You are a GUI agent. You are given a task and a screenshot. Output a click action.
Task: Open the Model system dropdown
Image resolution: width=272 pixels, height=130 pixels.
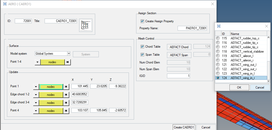coord(68,54)
